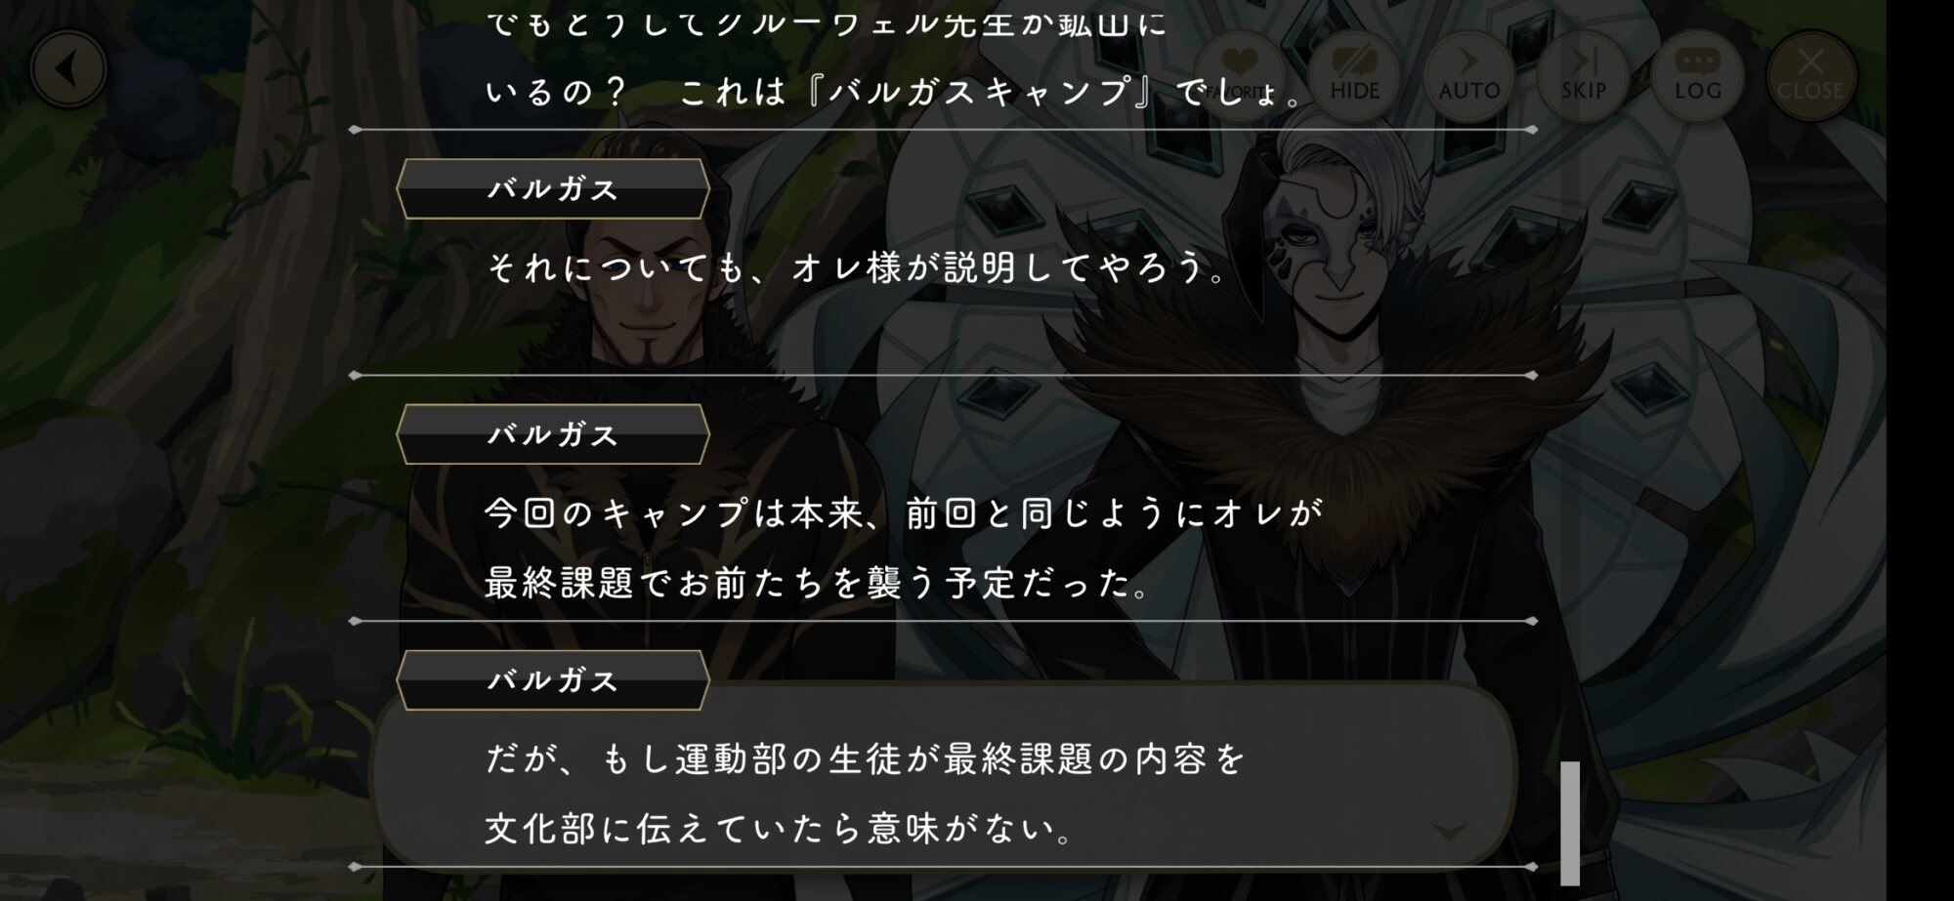The image size is (1954, 901).
Task: Hide the dialogue with HIDE button
Action: click(1354, 75)
